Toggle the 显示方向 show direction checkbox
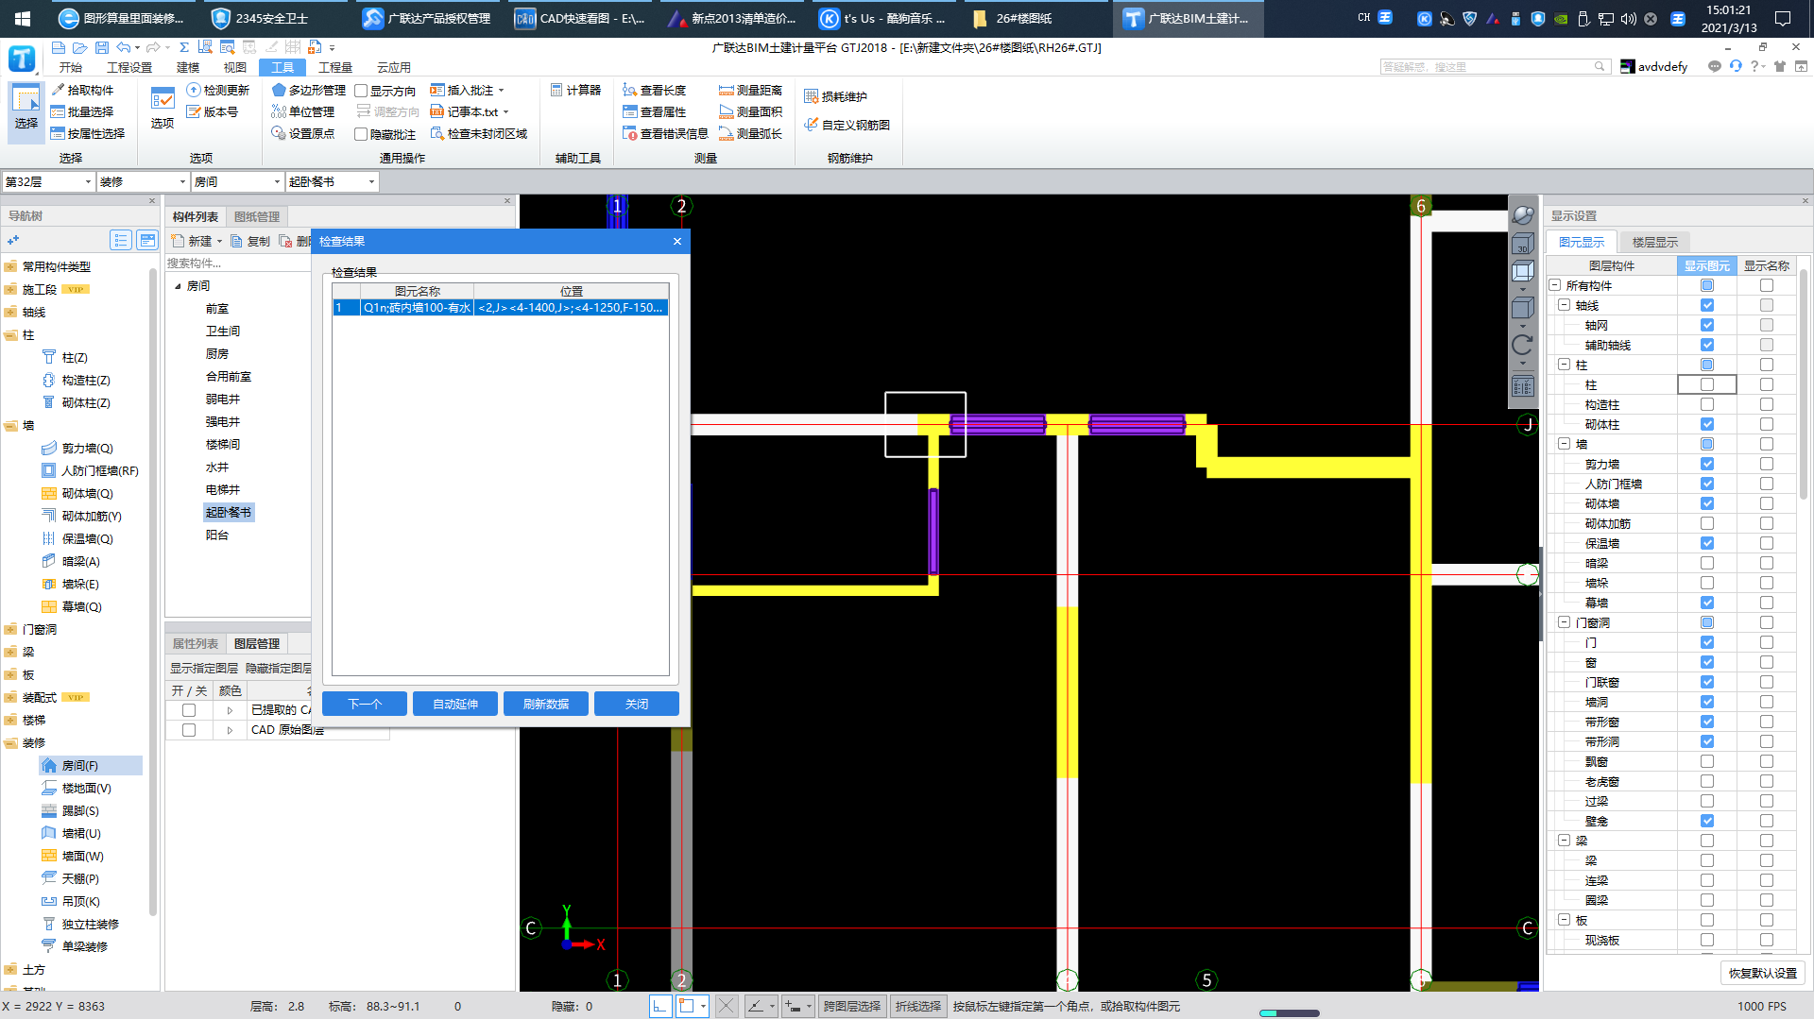 click(x=361, y=91)
